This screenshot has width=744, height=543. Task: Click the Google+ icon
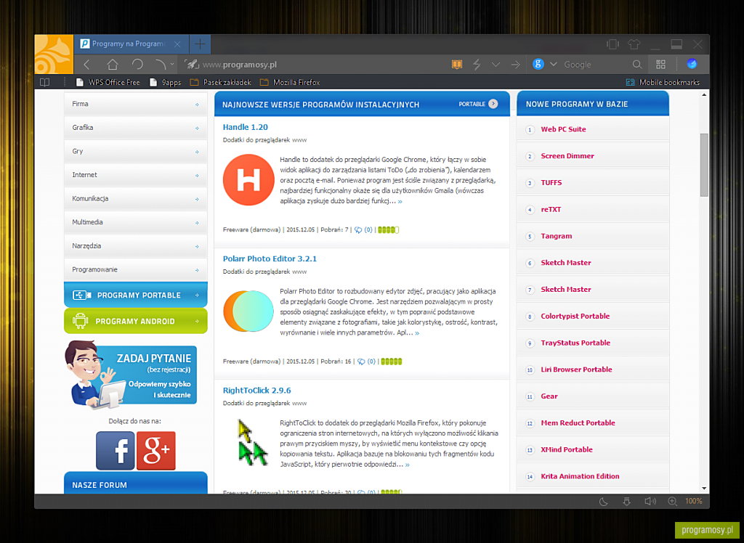point(156,451)
